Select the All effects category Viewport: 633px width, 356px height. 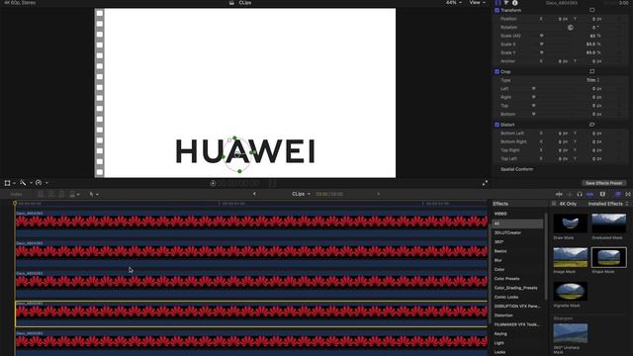coord(517,223)
